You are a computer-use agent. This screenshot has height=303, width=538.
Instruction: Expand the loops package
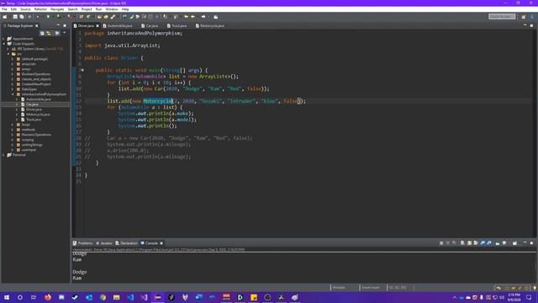tap(13, 125)
